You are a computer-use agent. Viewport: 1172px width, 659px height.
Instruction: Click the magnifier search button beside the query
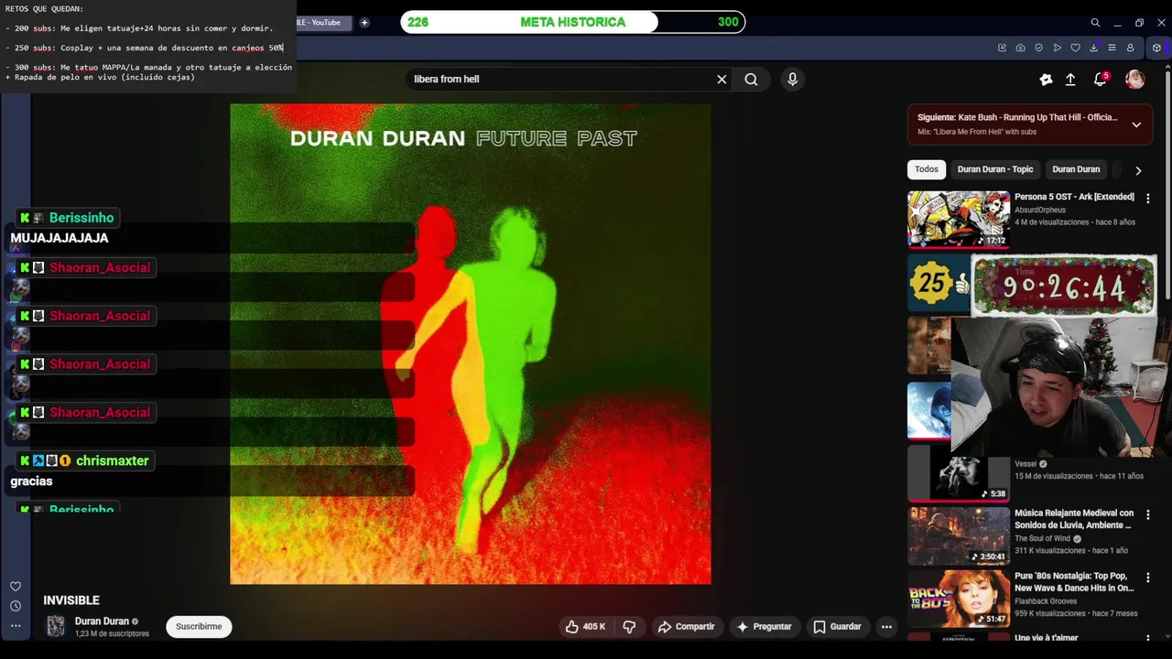click(x=751, y=80)
